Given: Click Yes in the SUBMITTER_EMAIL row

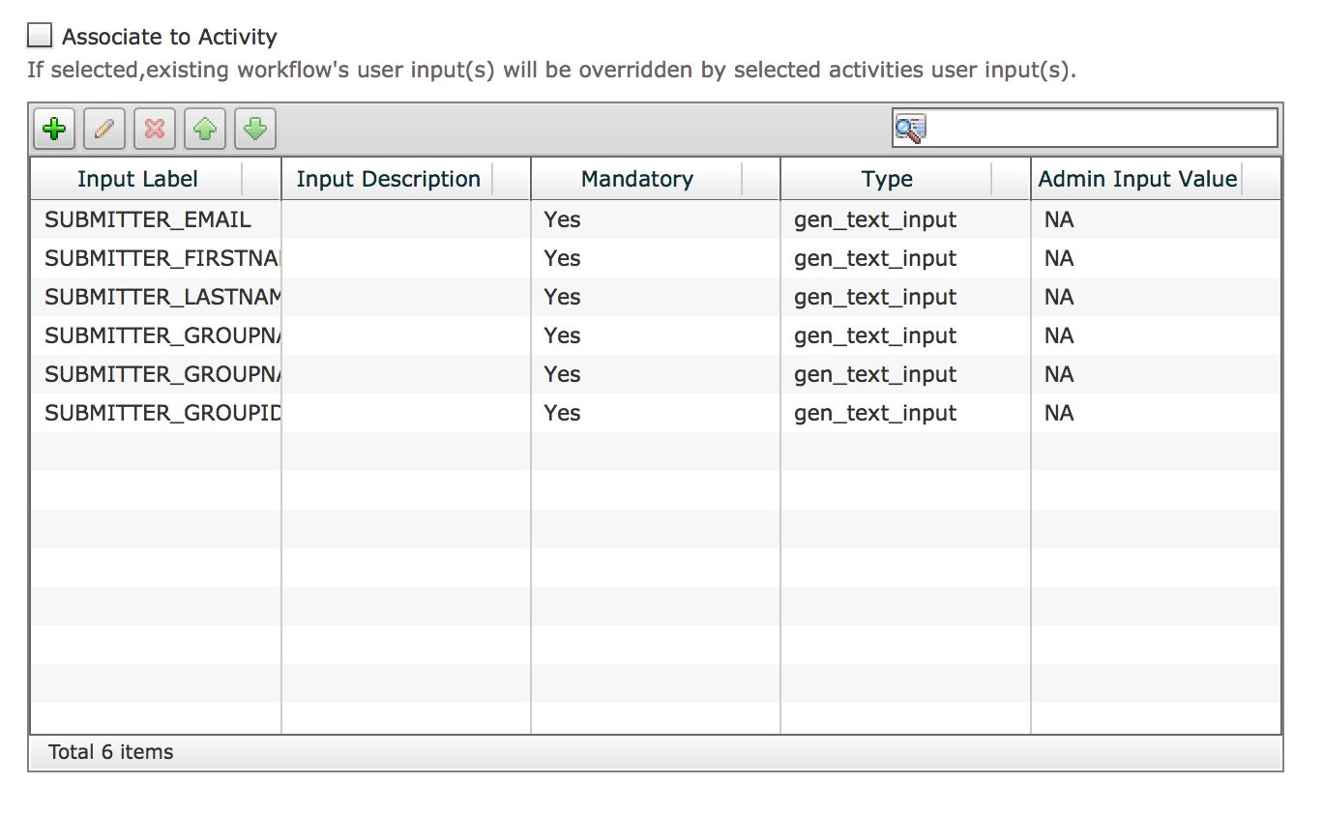Looking at the screenshot, I should click(x=562, y=219).
